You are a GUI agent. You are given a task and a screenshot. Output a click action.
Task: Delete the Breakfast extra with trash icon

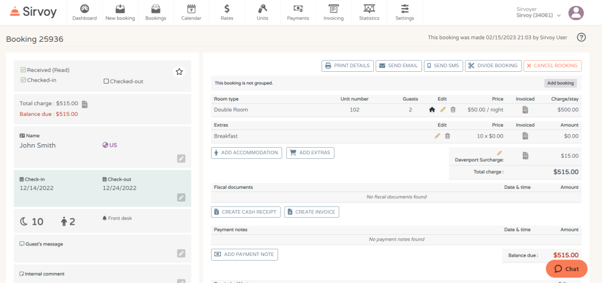pos(447,136)
